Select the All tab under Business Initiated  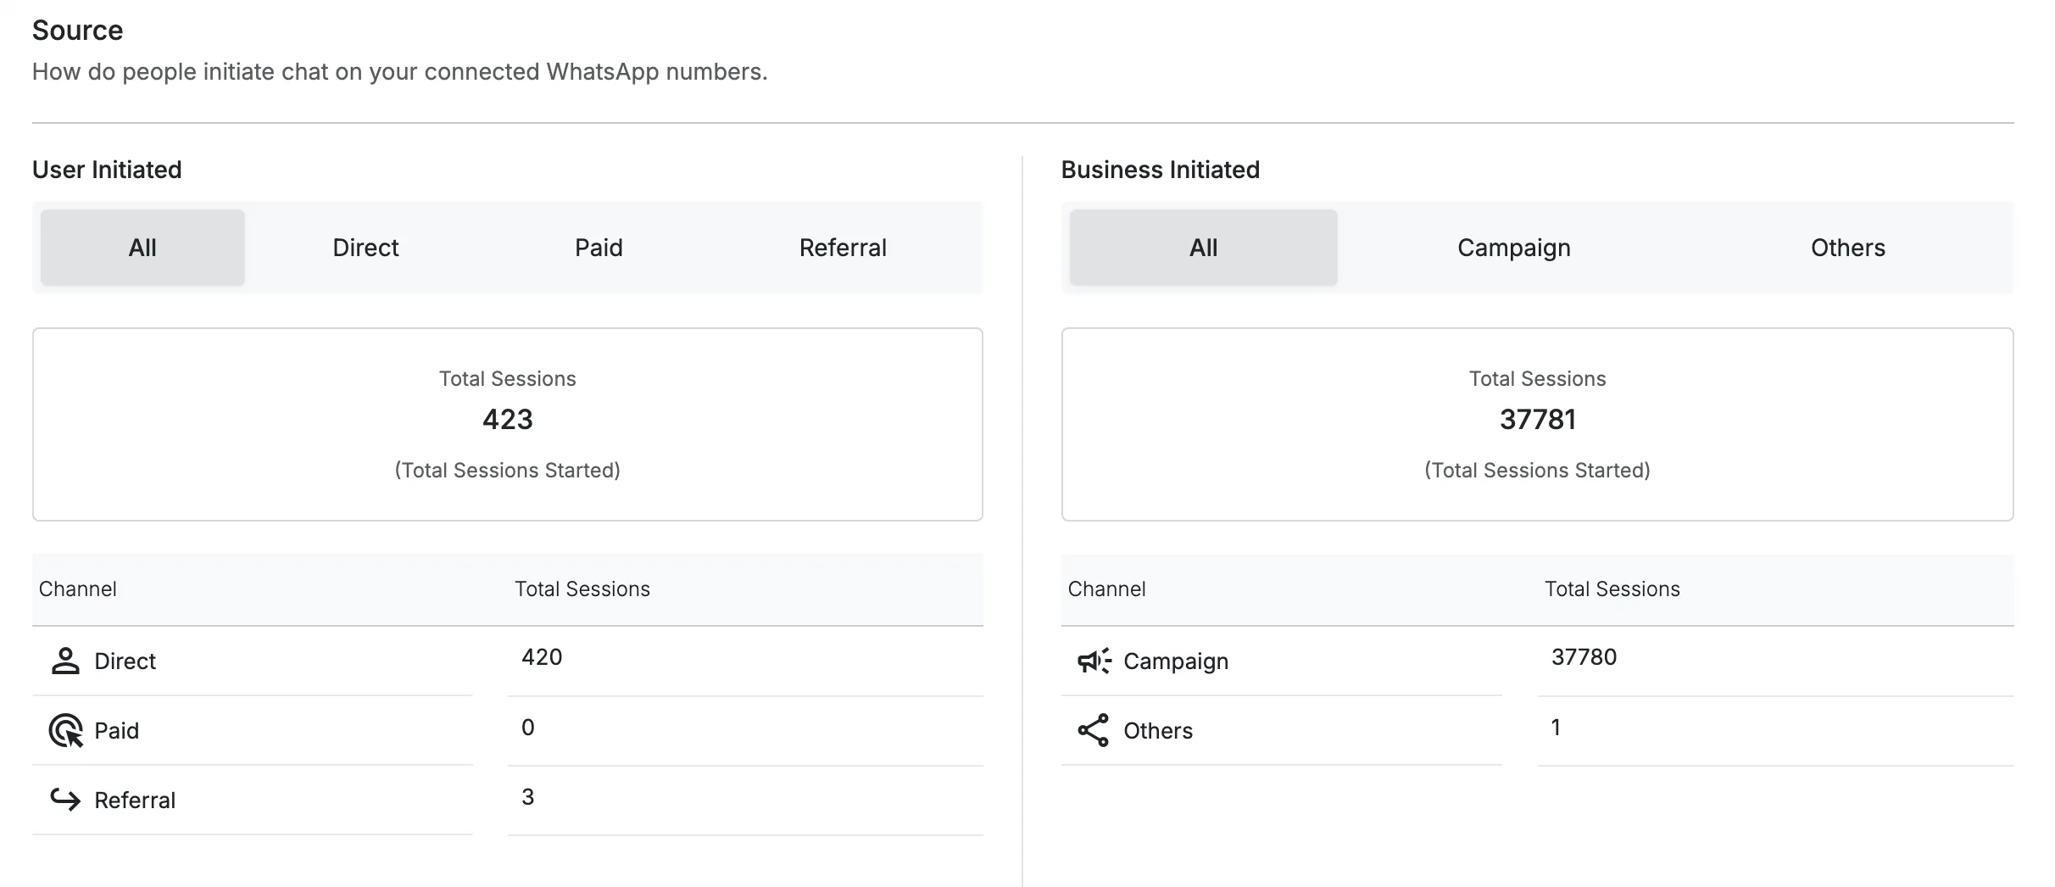point(1203,248)
